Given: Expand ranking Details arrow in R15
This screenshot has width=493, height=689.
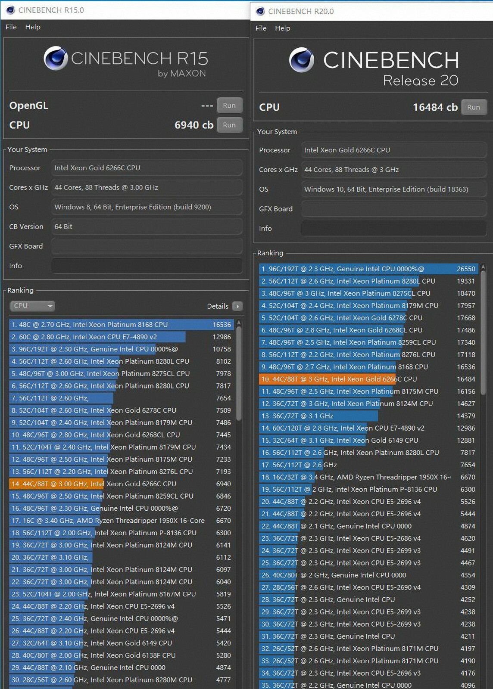Looking at the screenshot, I should pyautogui.click(x=237, y=306).
